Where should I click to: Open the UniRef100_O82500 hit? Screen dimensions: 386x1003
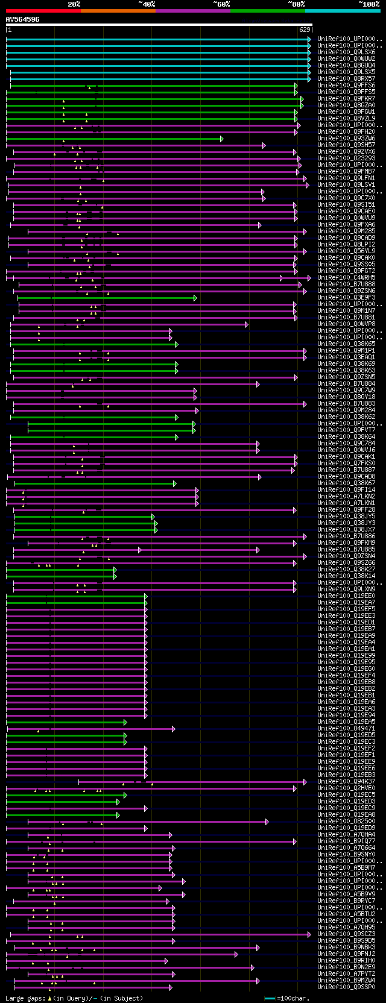pyautogui.click(x=346, y=822)
